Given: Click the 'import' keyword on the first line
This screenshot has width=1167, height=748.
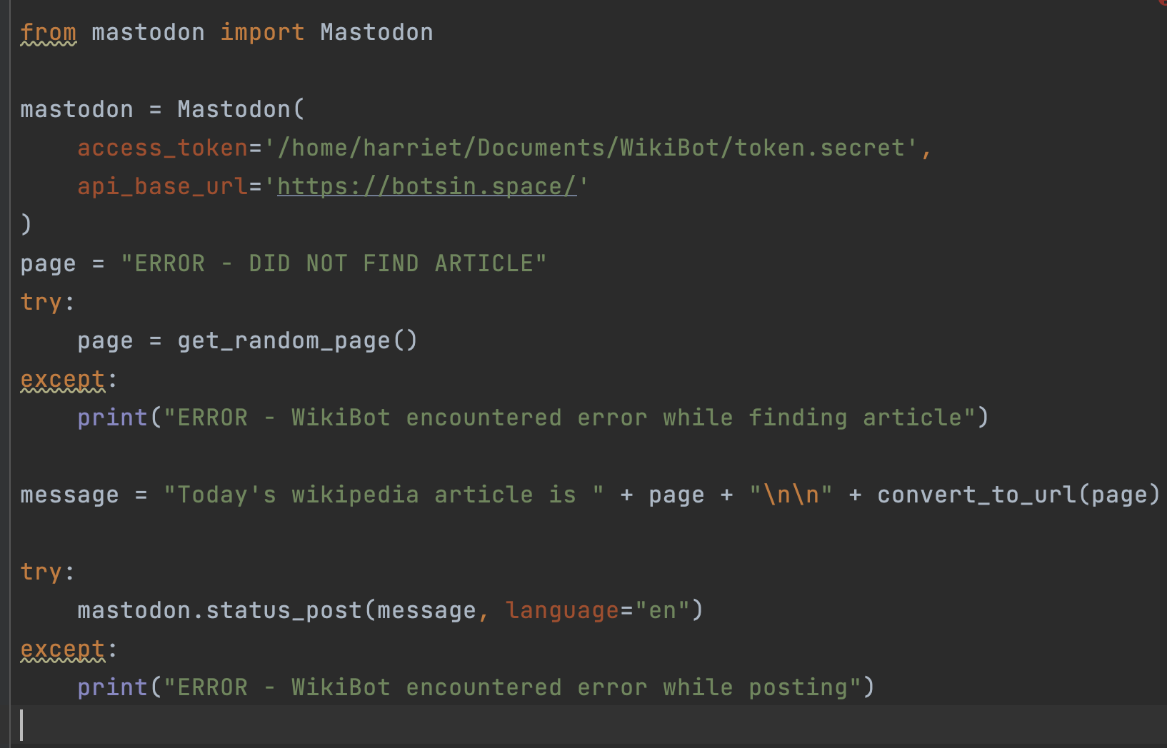Looking at the screenshot, I should (262, 32).
